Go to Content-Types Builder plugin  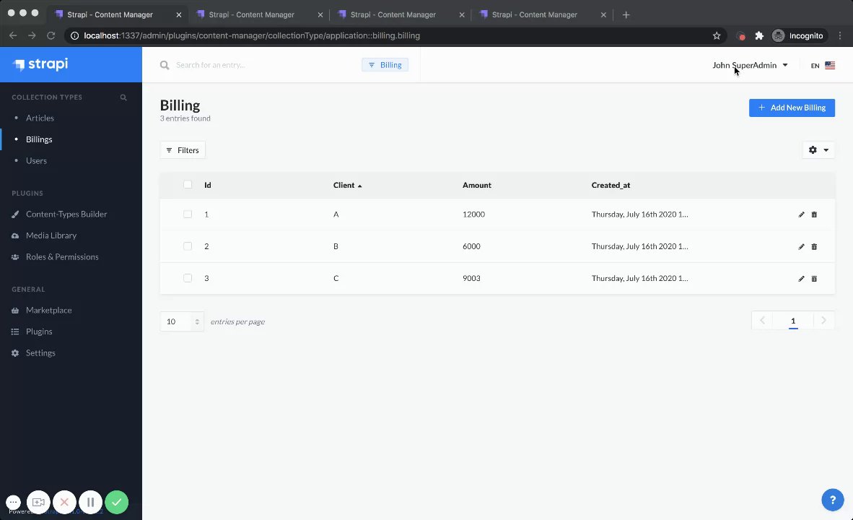(66, 214)
